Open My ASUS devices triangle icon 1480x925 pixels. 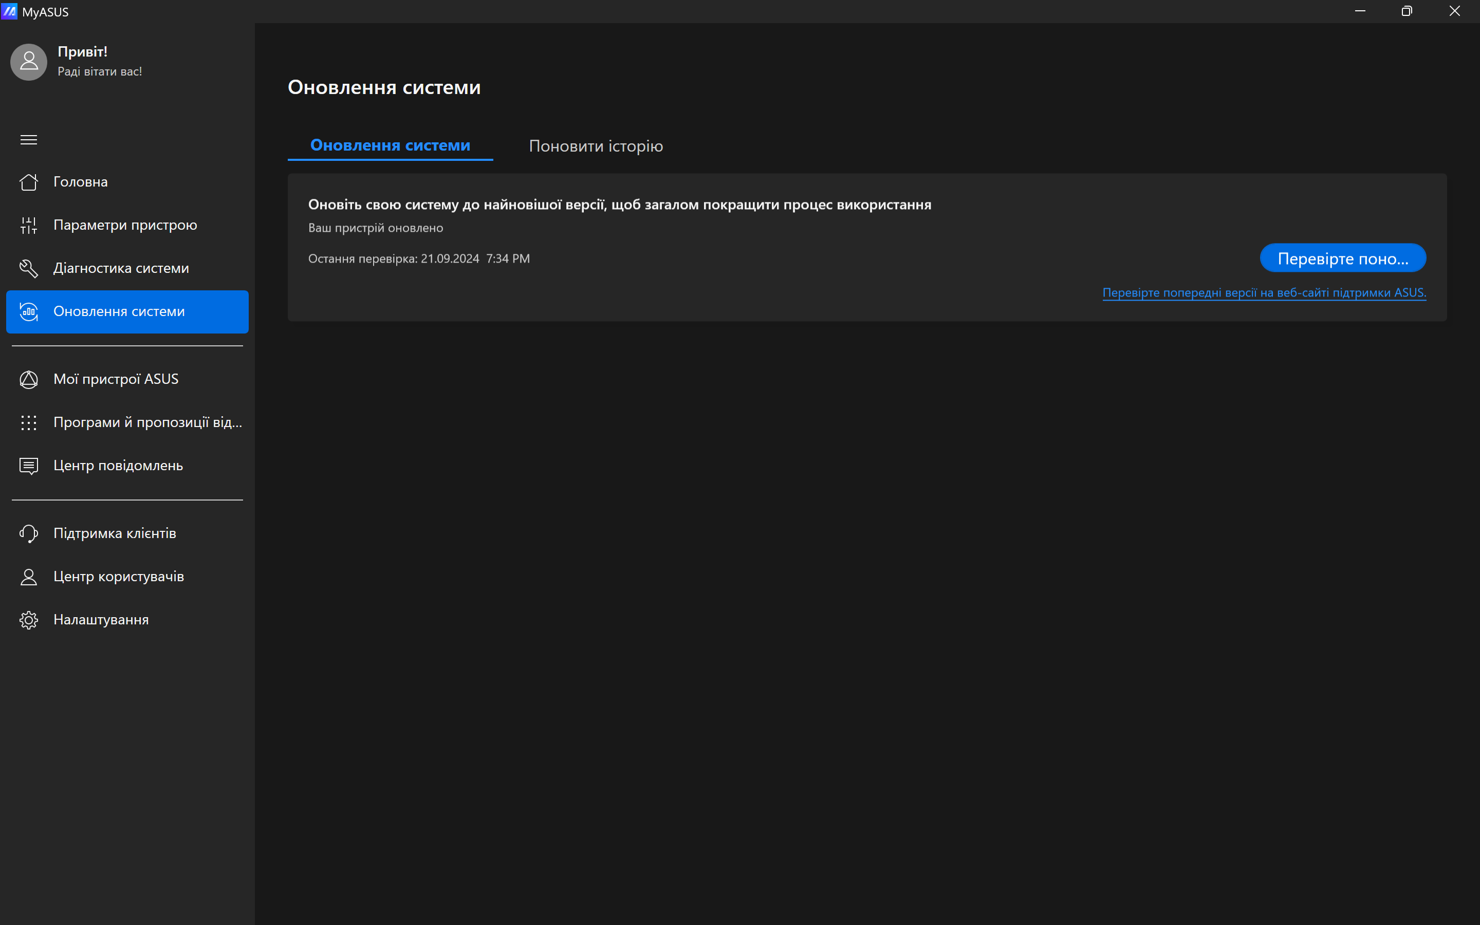[29, 379]
